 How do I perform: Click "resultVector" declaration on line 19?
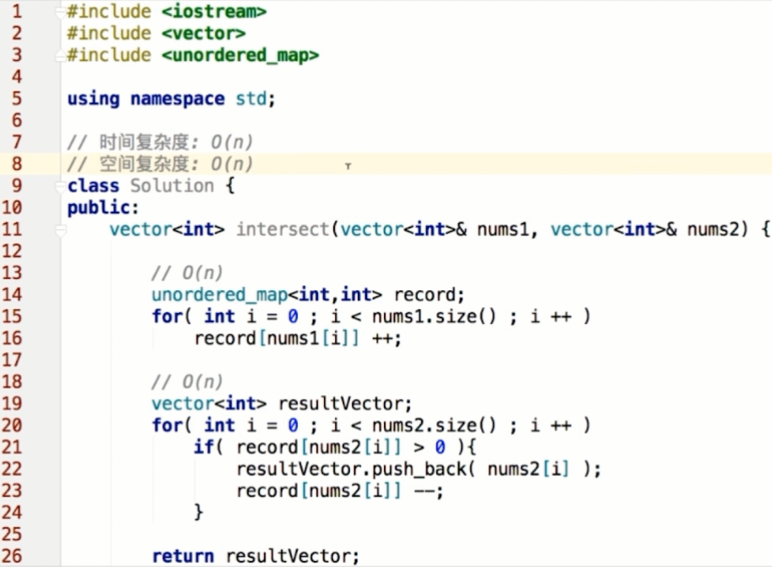(x=341, y=403)
